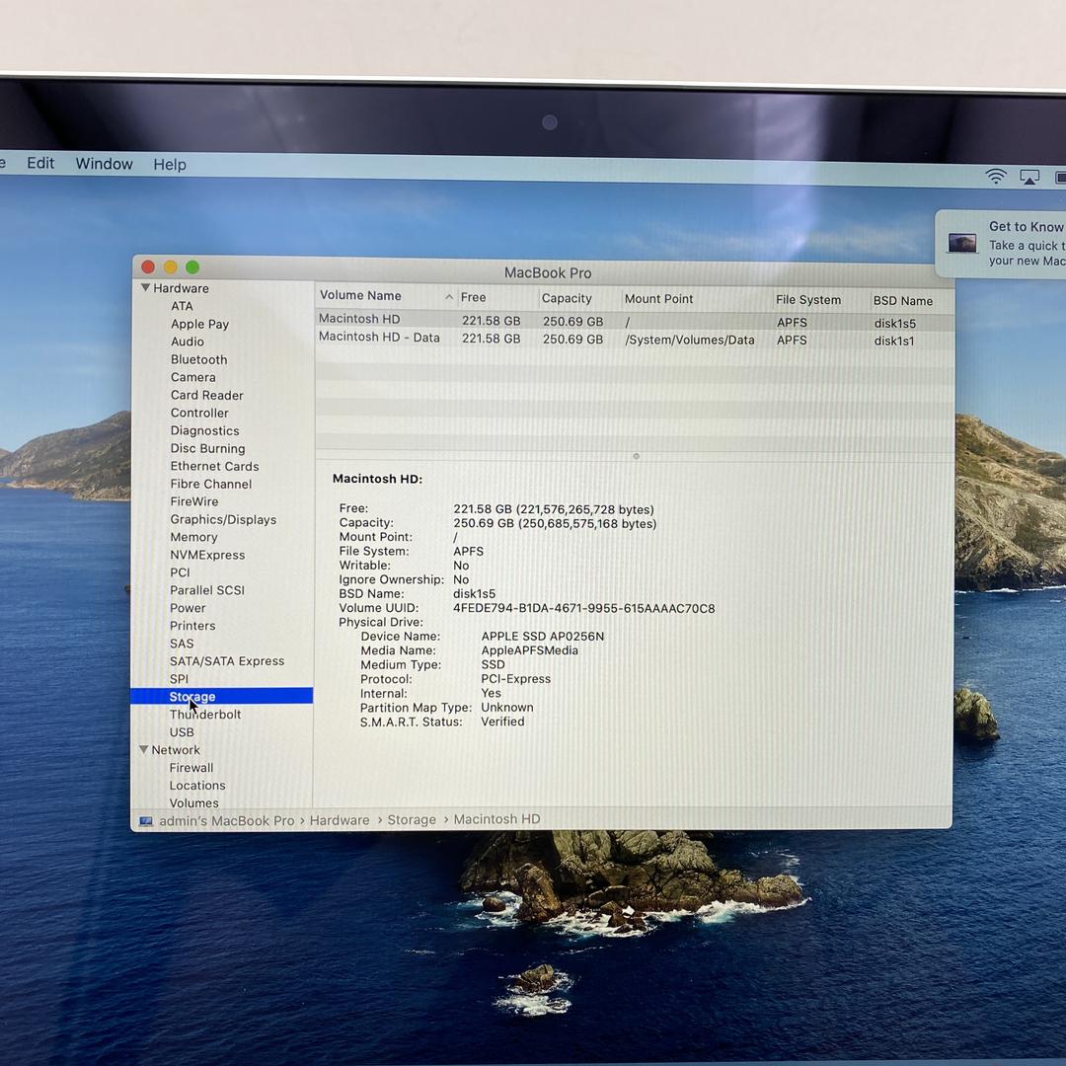Viewport: 1066px width, 1066px height.
Task: Click the Volume UUID value text
Action: [x=584, y=608]
